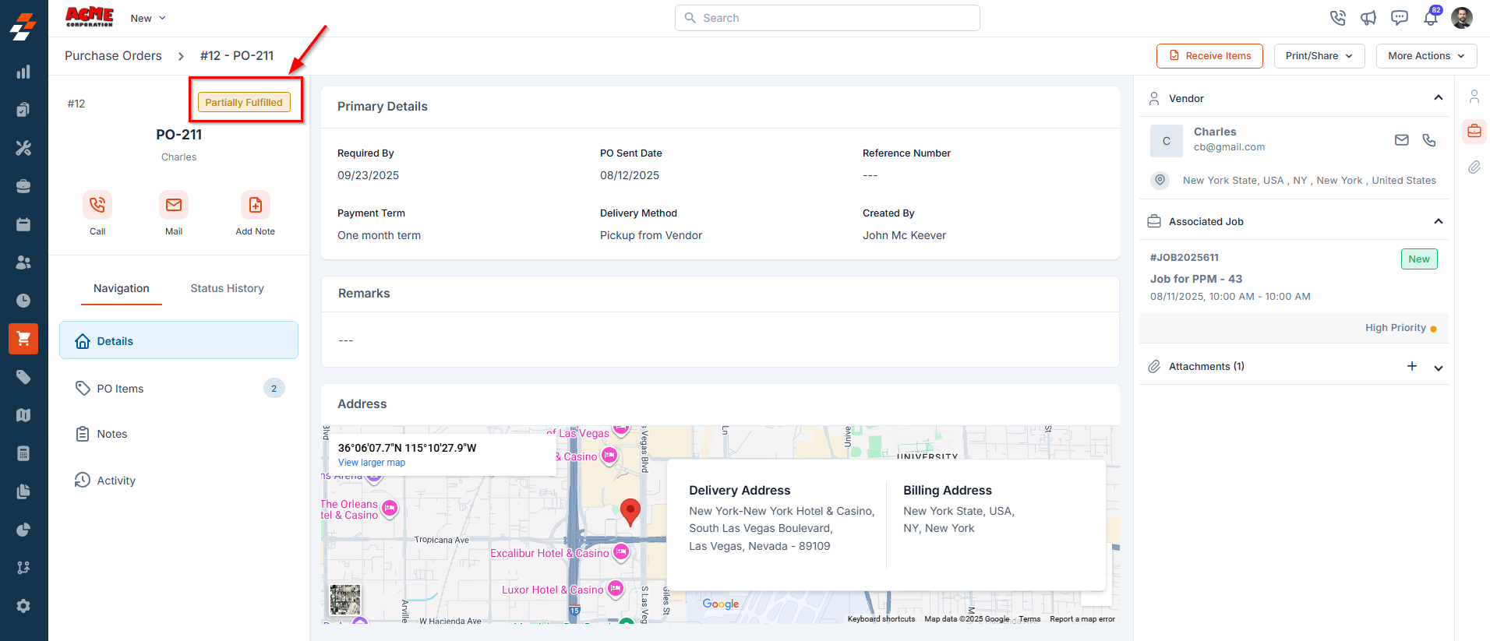This screenshot has width=1490, height=641.
Task: Open the announcements megaphone icon
Action: click(x=1368, y=18)
